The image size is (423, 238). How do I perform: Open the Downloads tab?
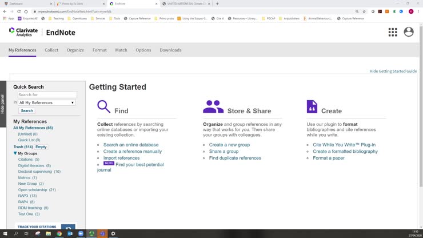(170, 50)
